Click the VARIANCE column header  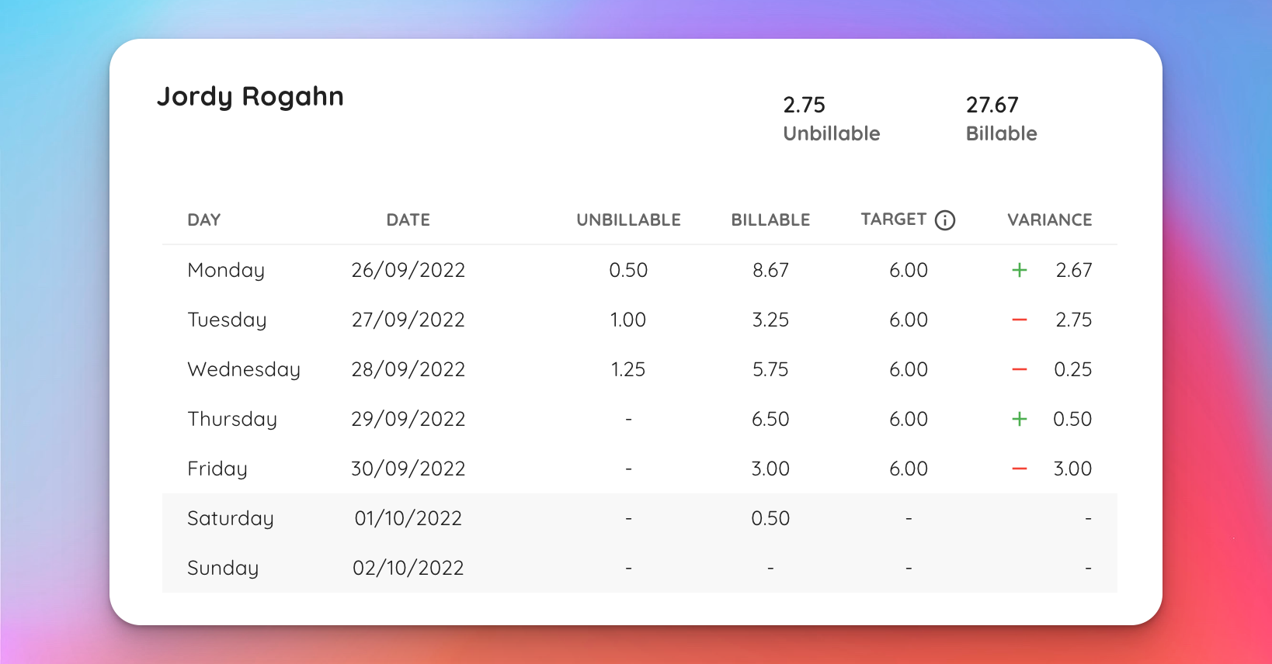(x=1050, y=220)
